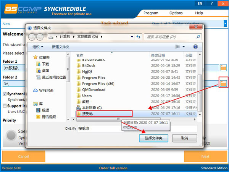Refresh the address bar location
The image size is (229, 172).
138,37
